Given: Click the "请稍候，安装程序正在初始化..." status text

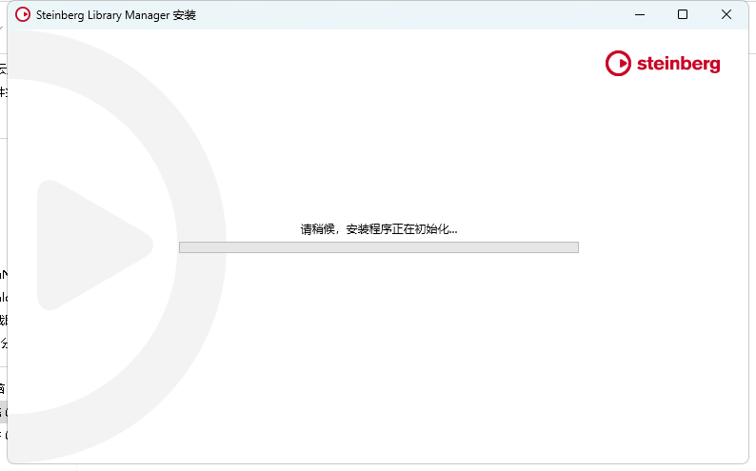Looking at the screenshot, I should [x=378, y=229].
